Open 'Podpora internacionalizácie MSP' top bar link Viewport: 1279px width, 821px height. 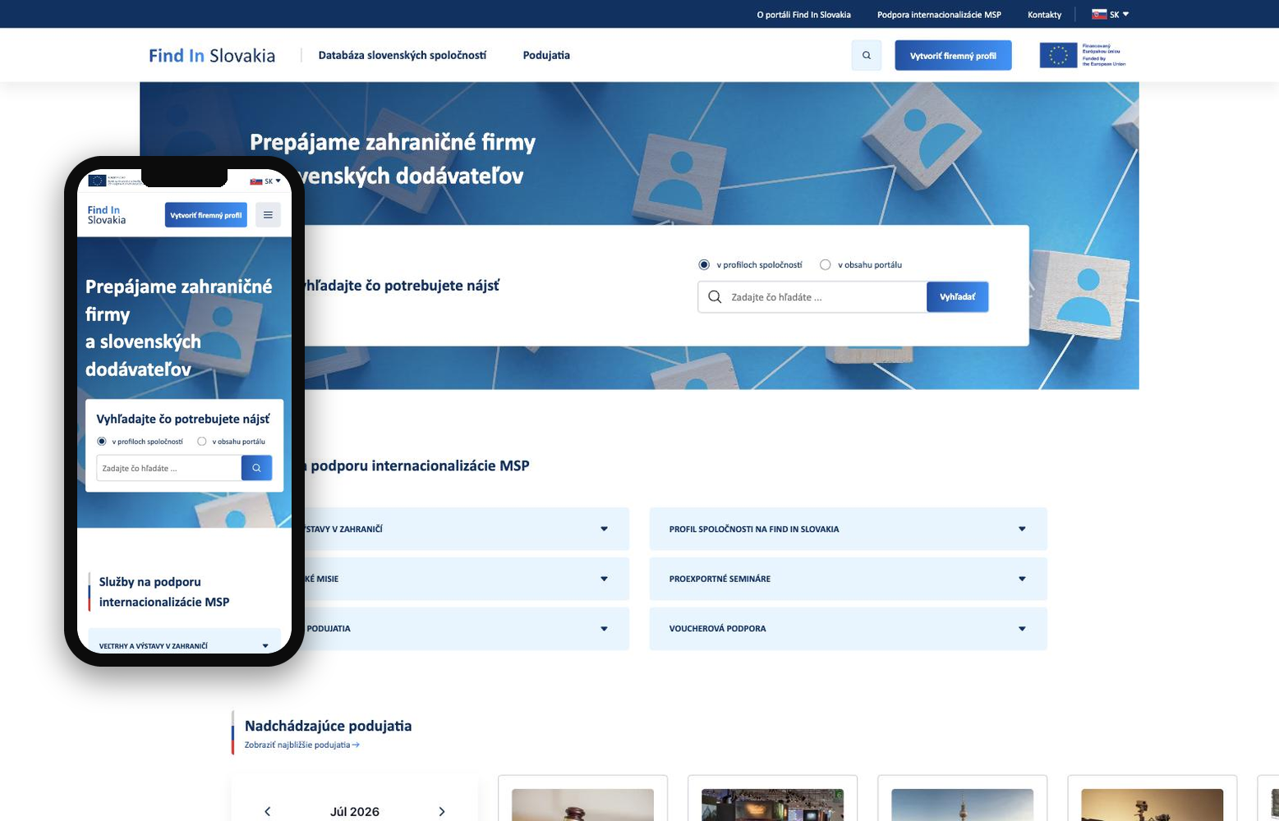939,15
